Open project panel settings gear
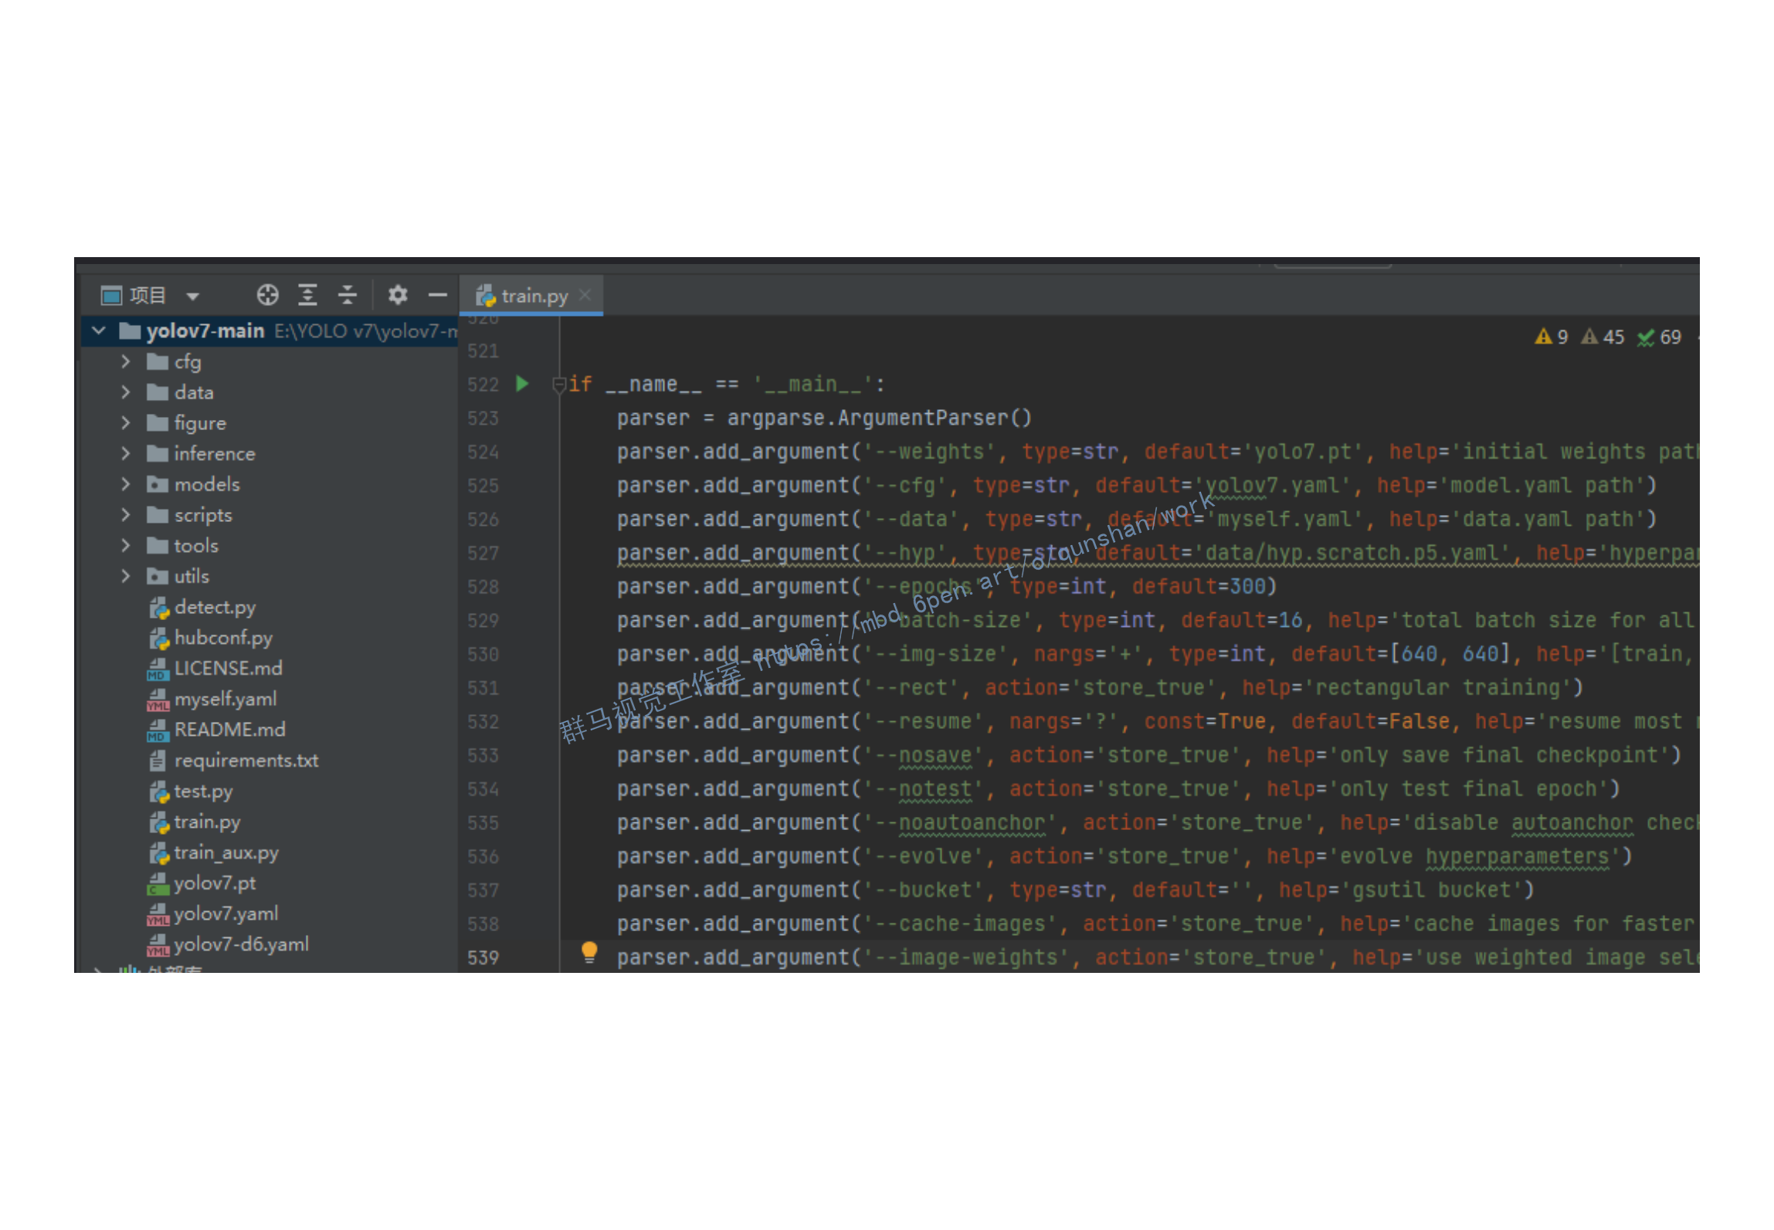 tap(398, 295)
